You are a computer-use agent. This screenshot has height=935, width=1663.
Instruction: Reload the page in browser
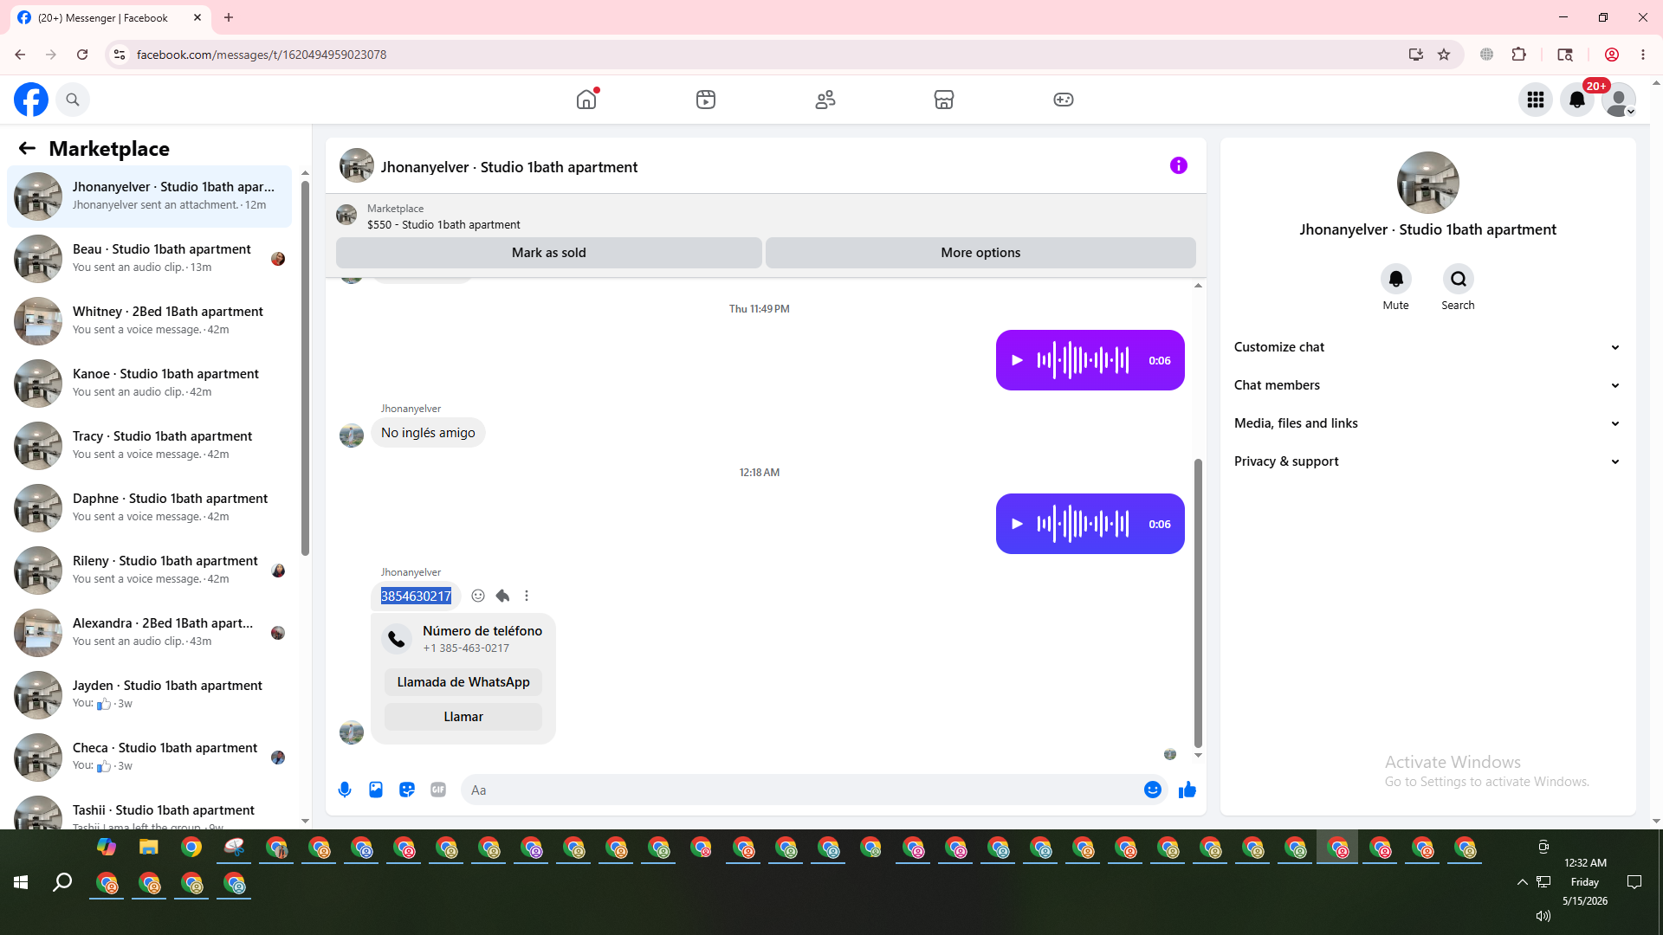click(82, 55)
